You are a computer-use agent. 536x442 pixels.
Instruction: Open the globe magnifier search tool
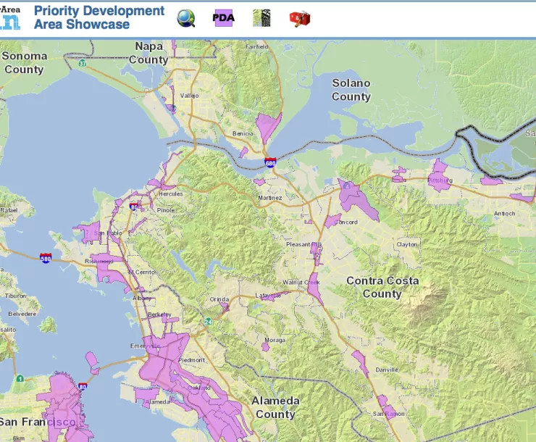pyautogui.click(x=186, y=18)
